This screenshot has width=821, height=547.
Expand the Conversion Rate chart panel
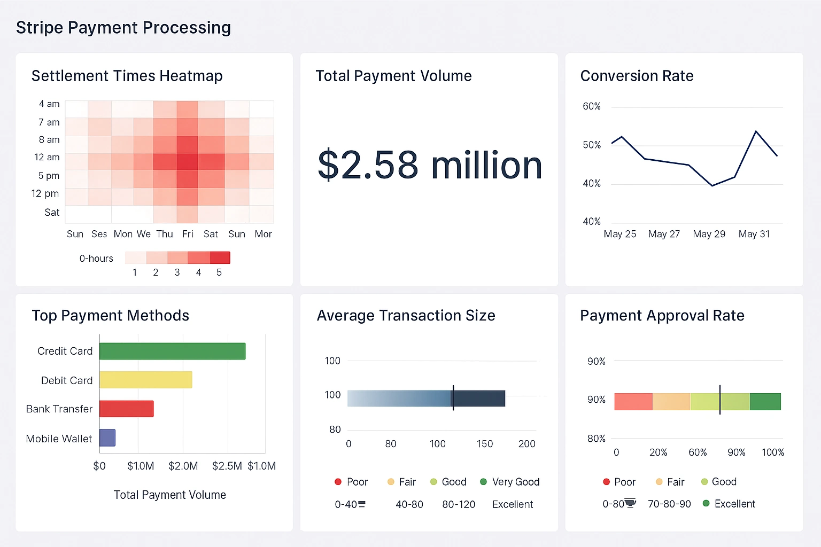(637, 75)
